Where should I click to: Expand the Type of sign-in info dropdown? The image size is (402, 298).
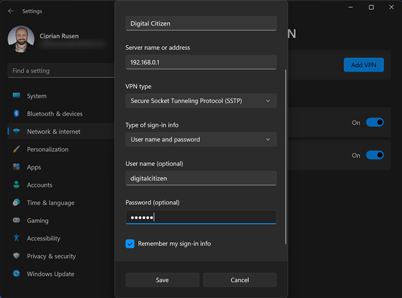(201, 139)
